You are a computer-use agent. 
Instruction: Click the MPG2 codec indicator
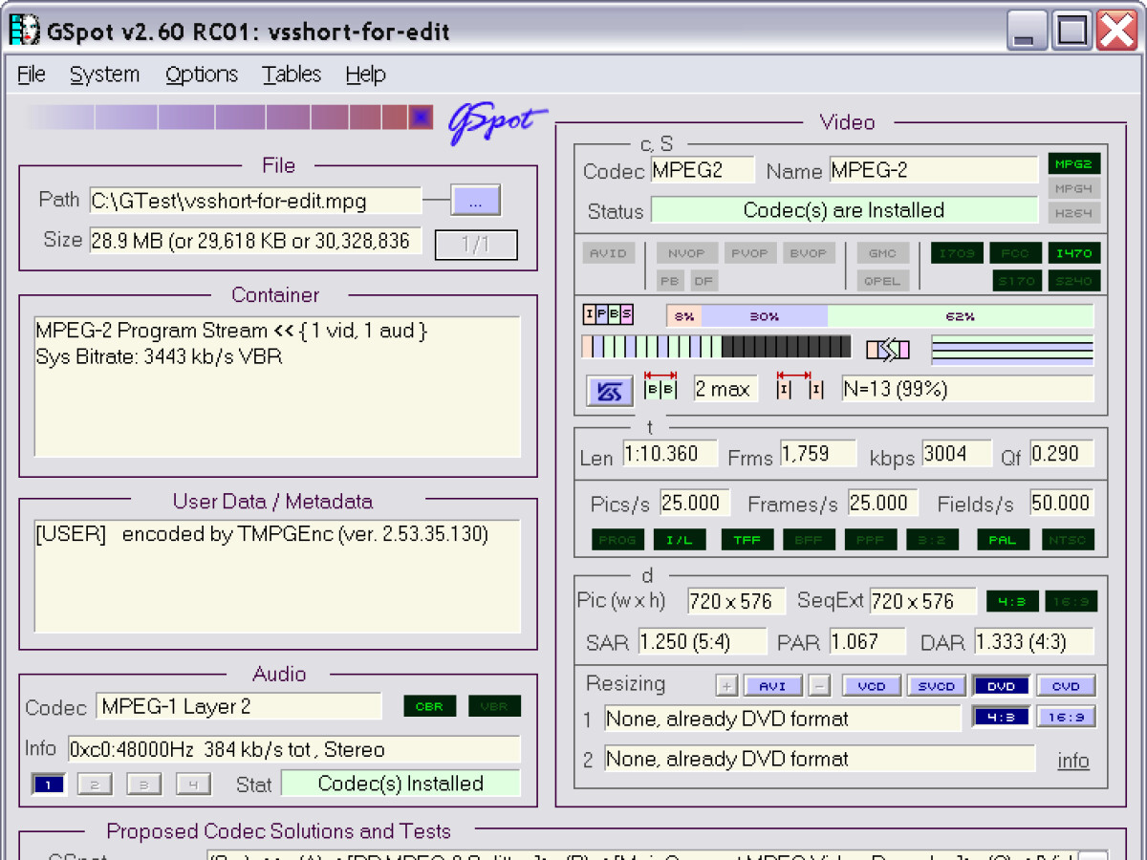(x=1074, y=163)
